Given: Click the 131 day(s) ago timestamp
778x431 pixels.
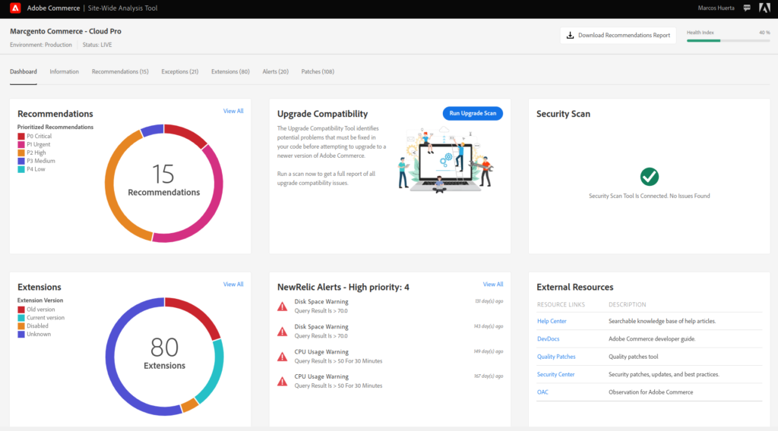Looking at the screenshot, I should click(489, 301).
